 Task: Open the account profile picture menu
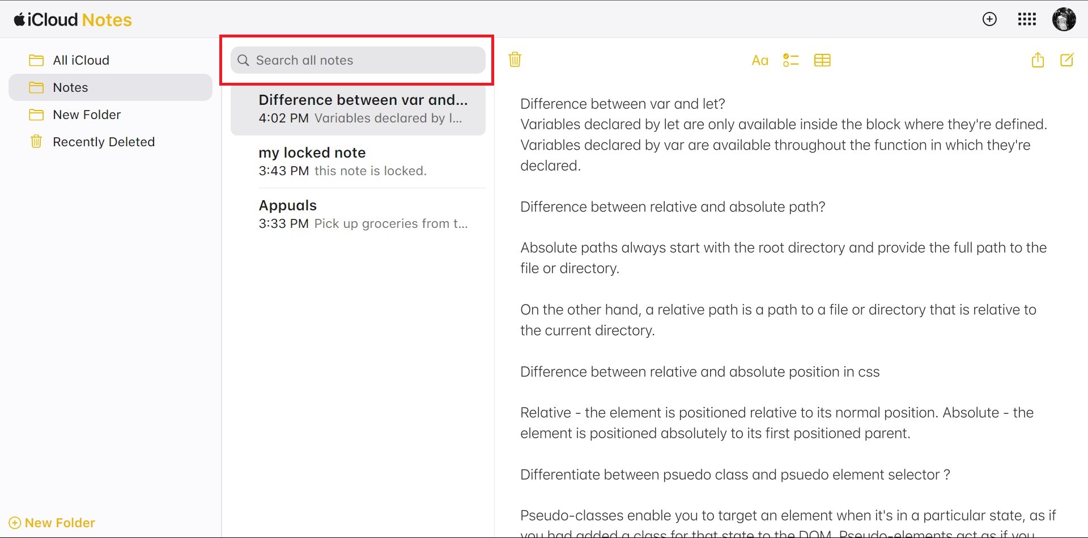[1064, 19]
